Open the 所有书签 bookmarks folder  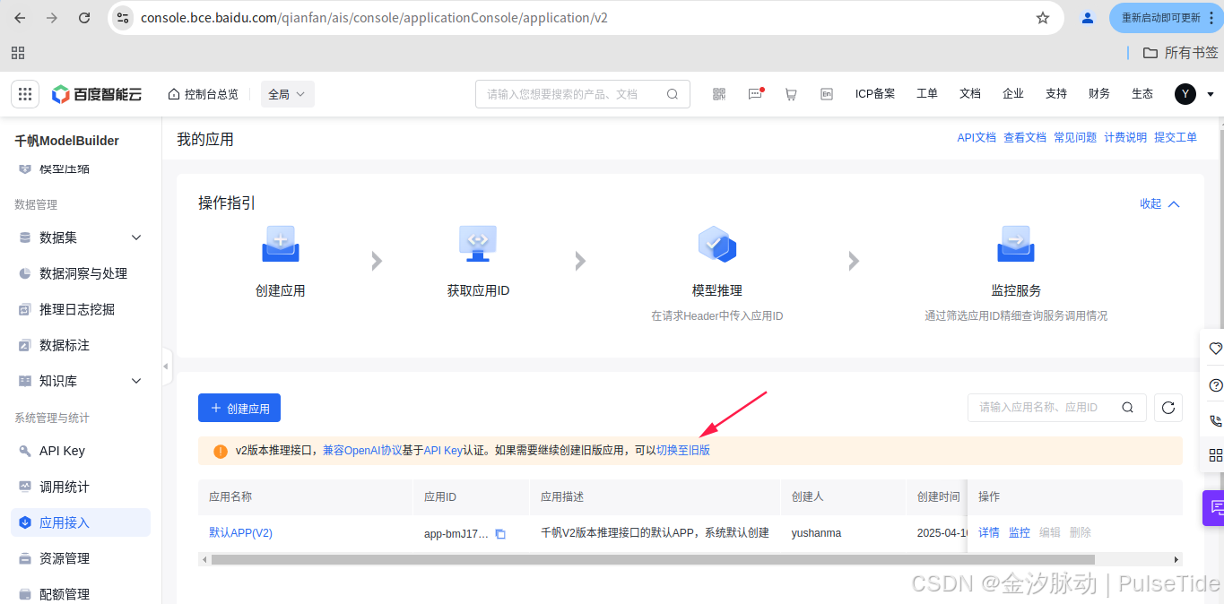pyautogui.click(x=1180, y=53)
